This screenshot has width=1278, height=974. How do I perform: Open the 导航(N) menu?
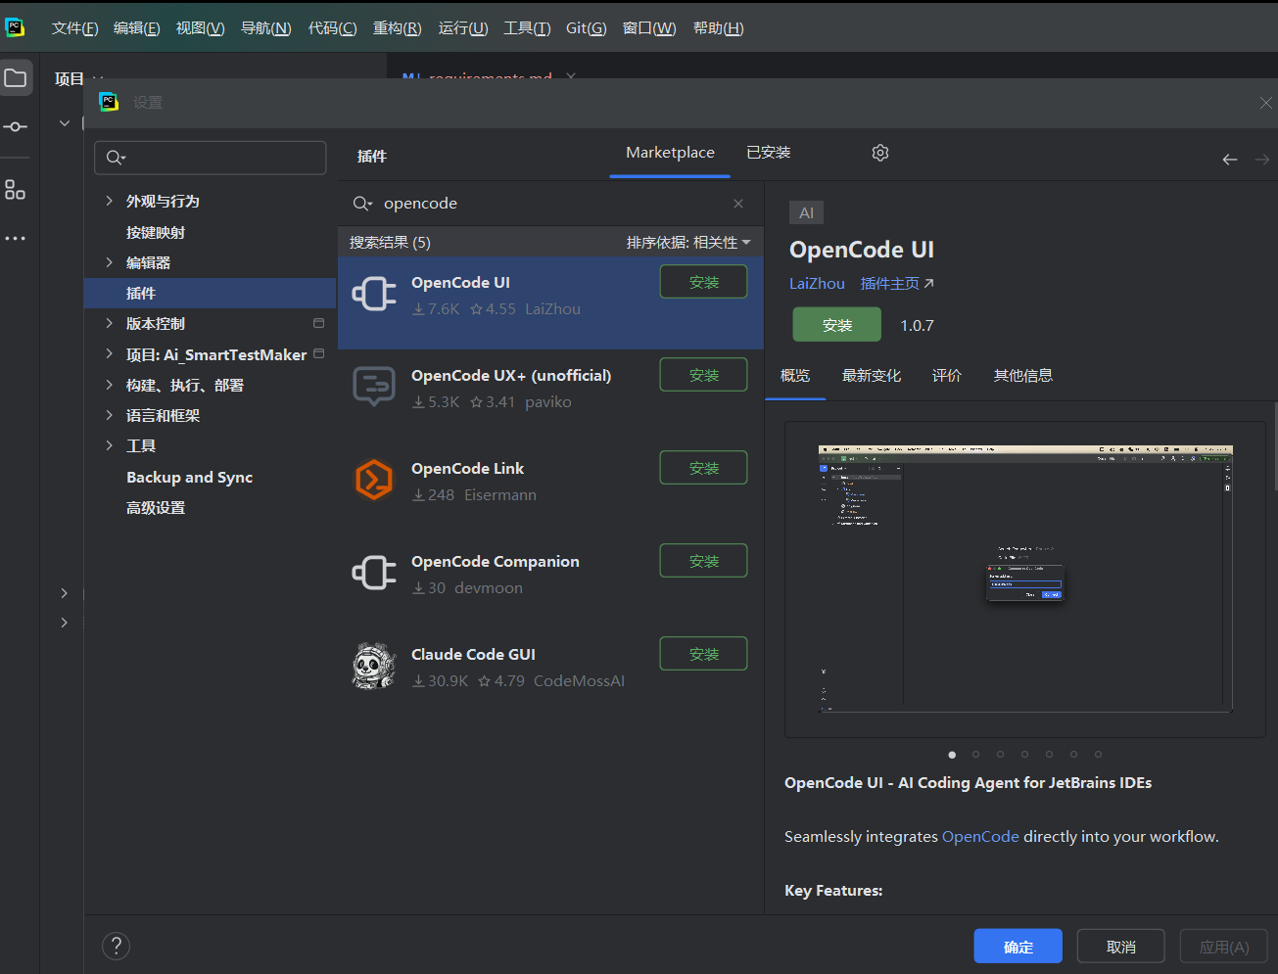(x=266, y=28)
